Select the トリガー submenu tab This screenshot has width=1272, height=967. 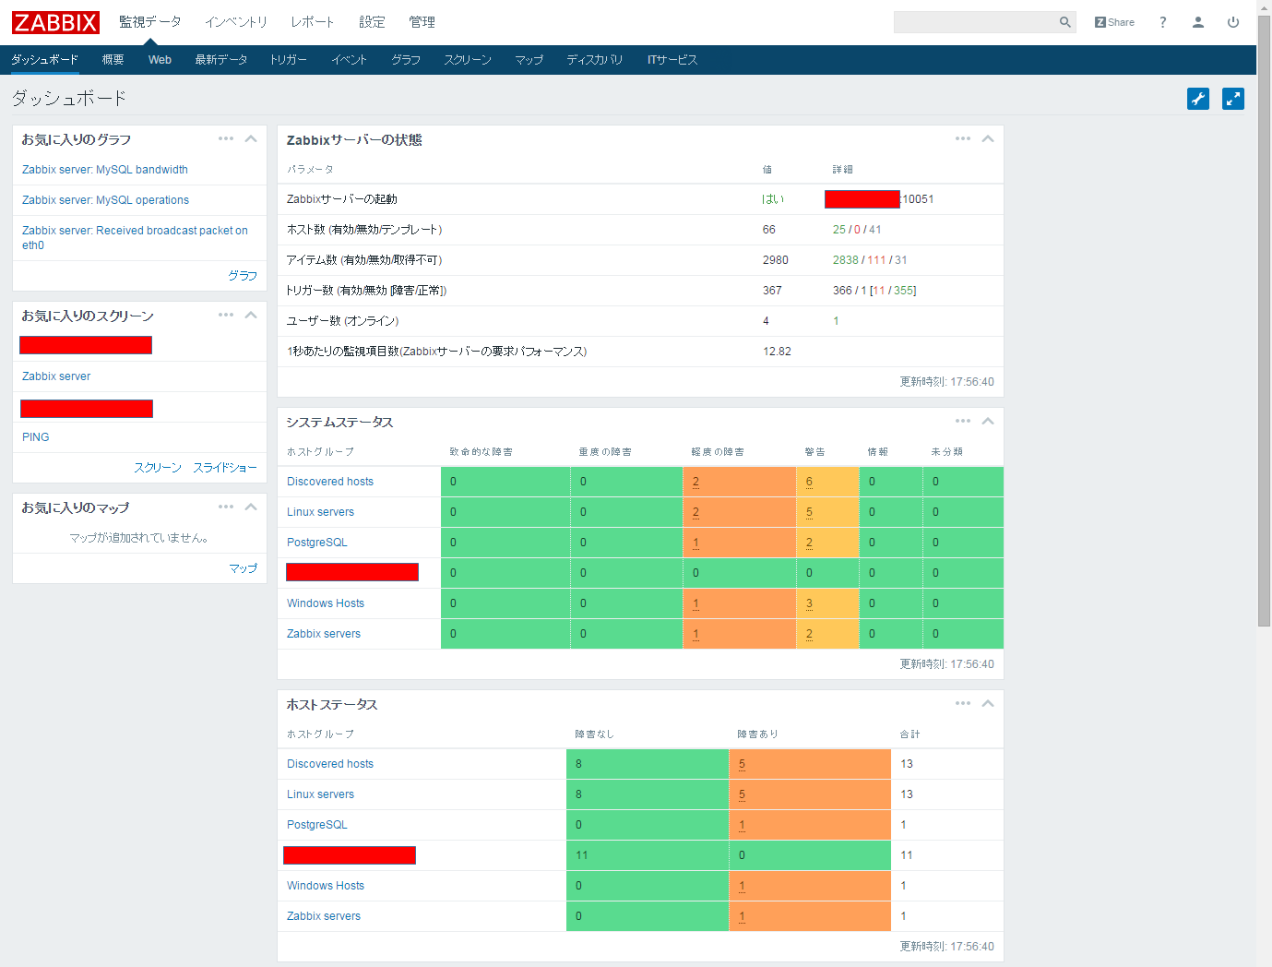[x=289, y=60]
